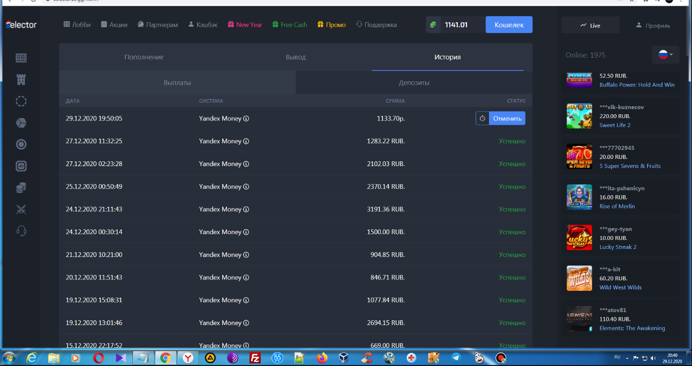This screenshot has height=366, width=692.
Task: Open the slots icon in left sidebar
Action: coord(21,58)
